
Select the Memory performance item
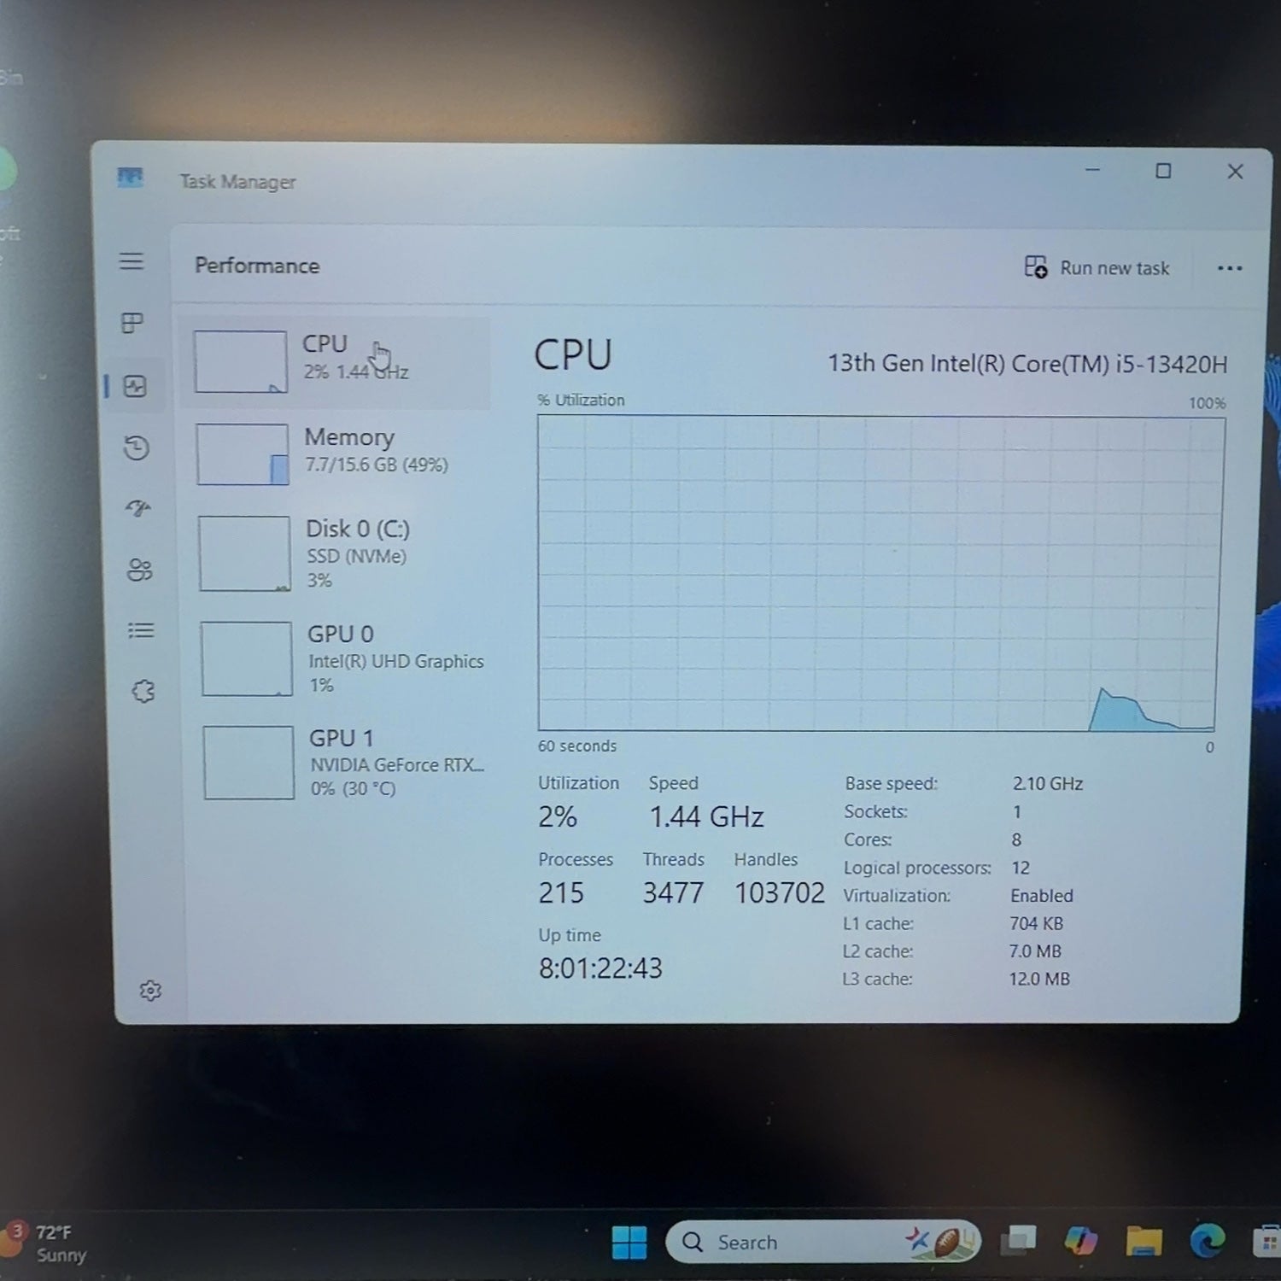pos(337,453)
